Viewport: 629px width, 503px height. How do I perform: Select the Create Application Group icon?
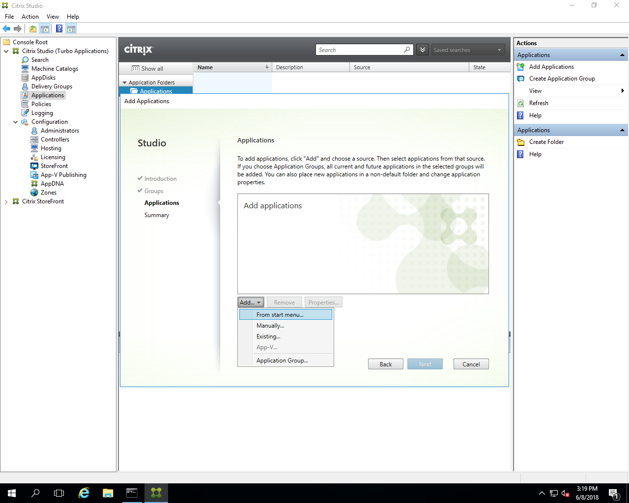click(x=520, y=78)
